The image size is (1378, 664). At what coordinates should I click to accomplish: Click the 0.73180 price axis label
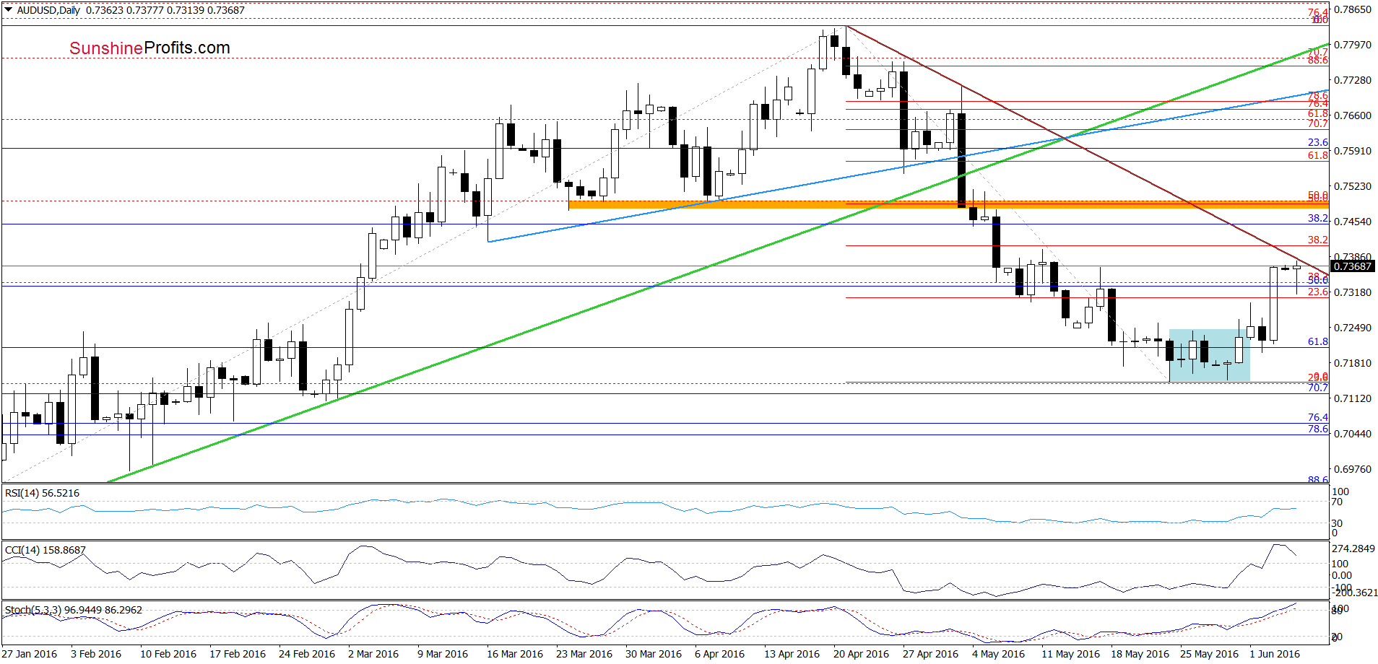pyautogui.click(x=1352, y=292)
